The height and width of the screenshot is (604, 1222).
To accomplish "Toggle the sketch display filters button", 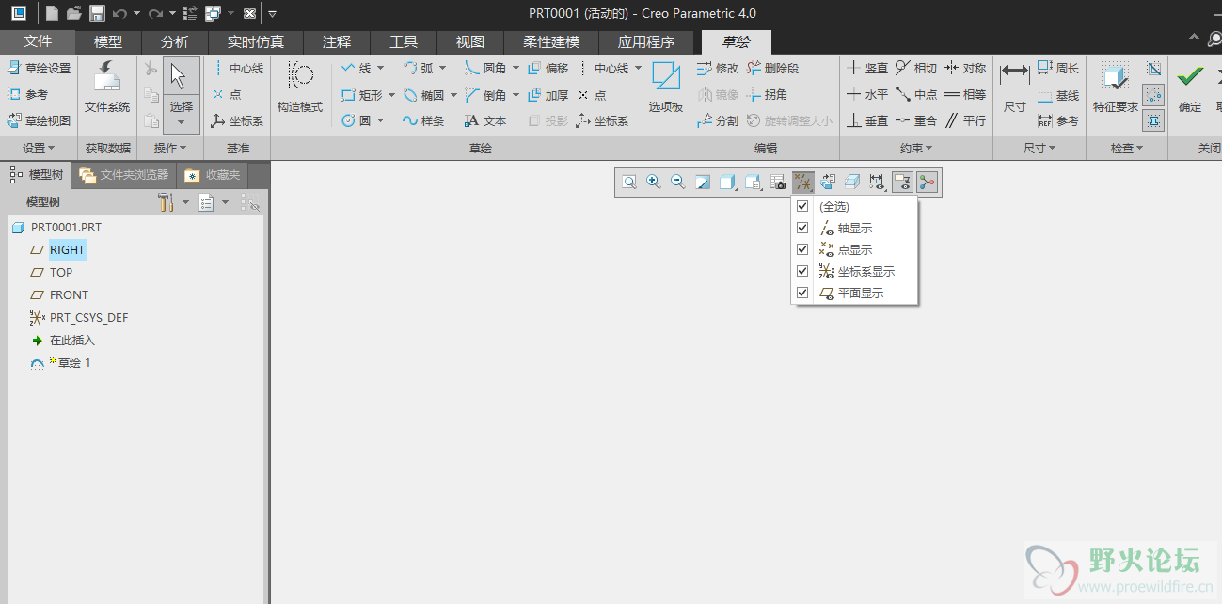I will [x=878, y=183].
